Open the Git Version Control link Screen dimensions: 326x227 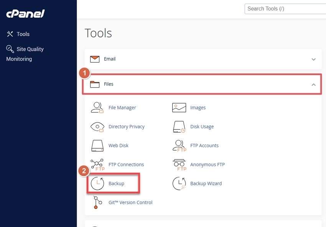coord(130,202)
